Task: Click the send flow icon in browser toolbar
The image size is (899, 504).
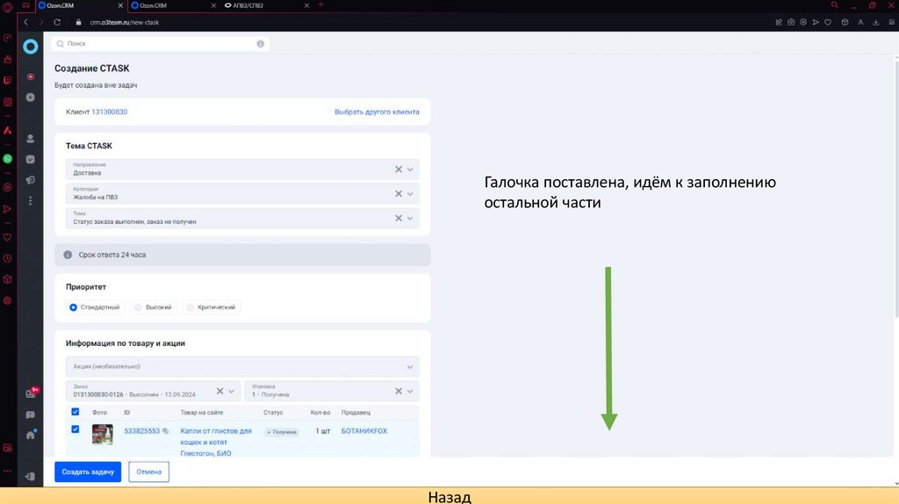Action: tap(816, 22)
